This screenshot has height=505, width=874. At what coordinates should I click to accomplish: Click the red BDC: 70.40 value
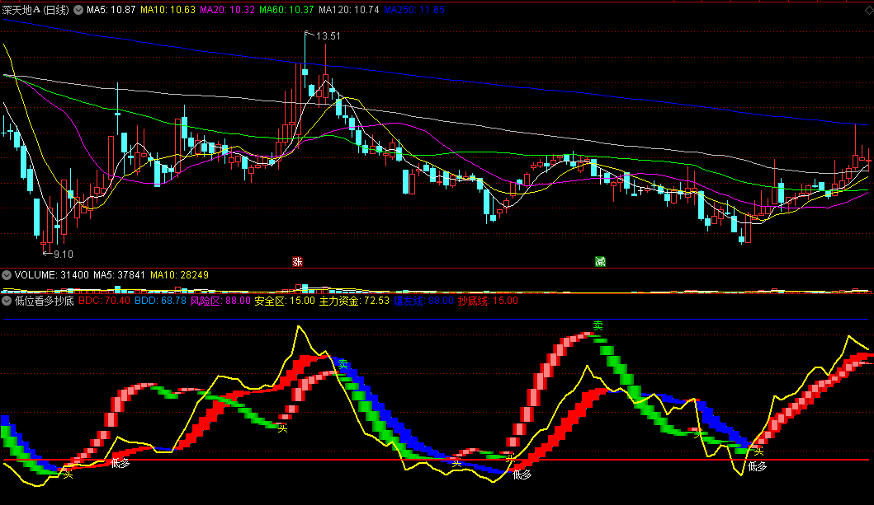[x=104, y=301]
